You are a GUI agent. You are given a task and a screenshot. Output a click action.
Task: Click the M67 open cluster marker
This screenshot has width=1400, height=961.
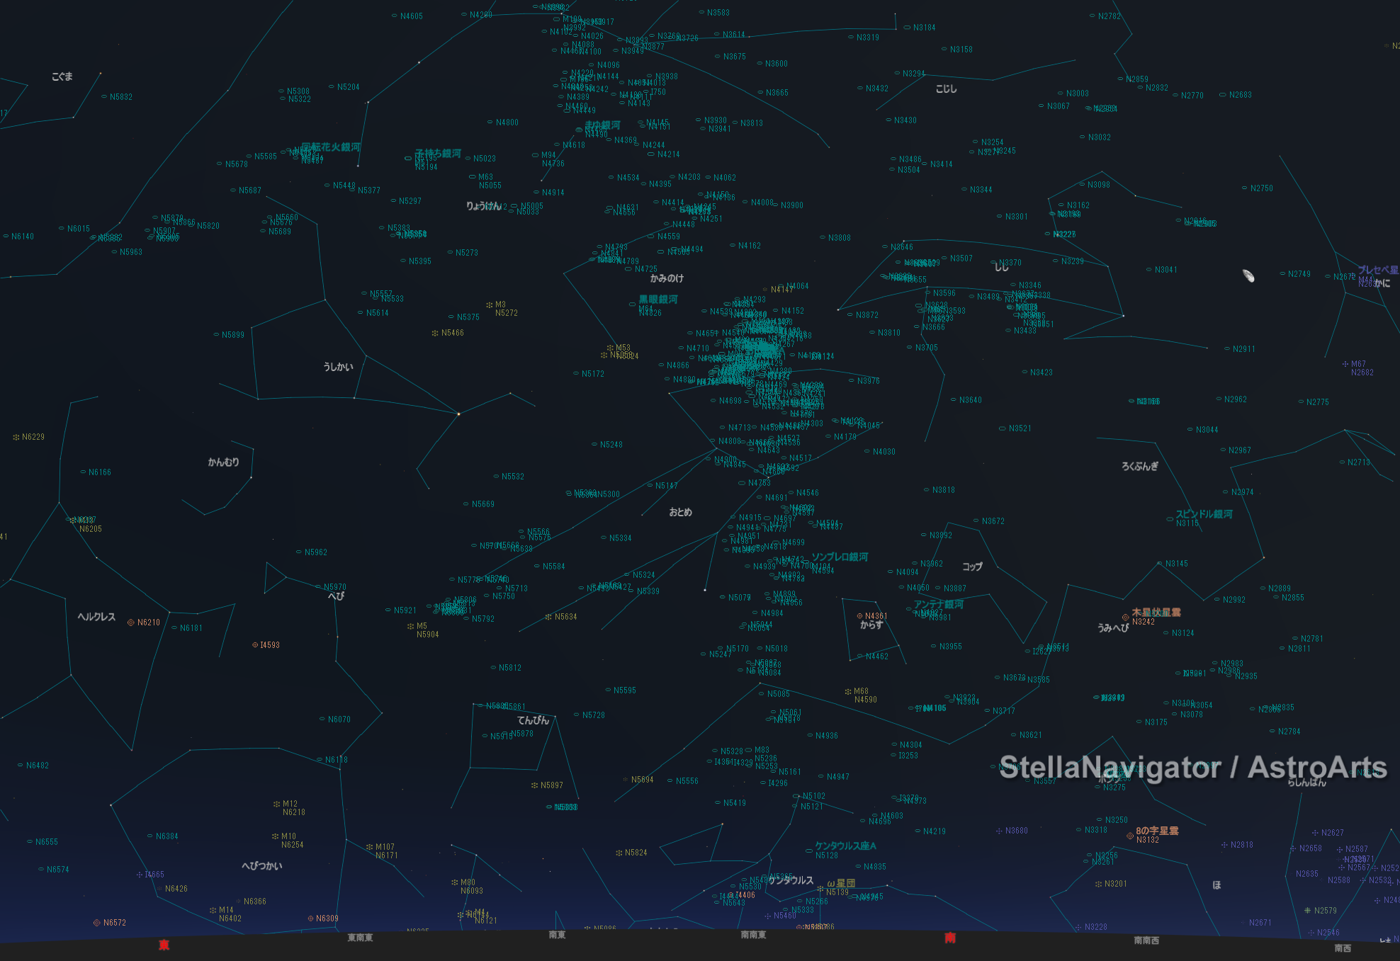[1345, 364]
